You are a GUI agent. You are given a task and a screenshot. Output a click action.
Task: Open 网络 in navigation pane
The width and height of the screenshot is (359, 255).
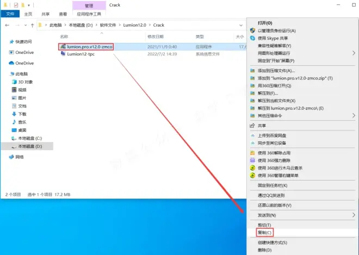20,157
